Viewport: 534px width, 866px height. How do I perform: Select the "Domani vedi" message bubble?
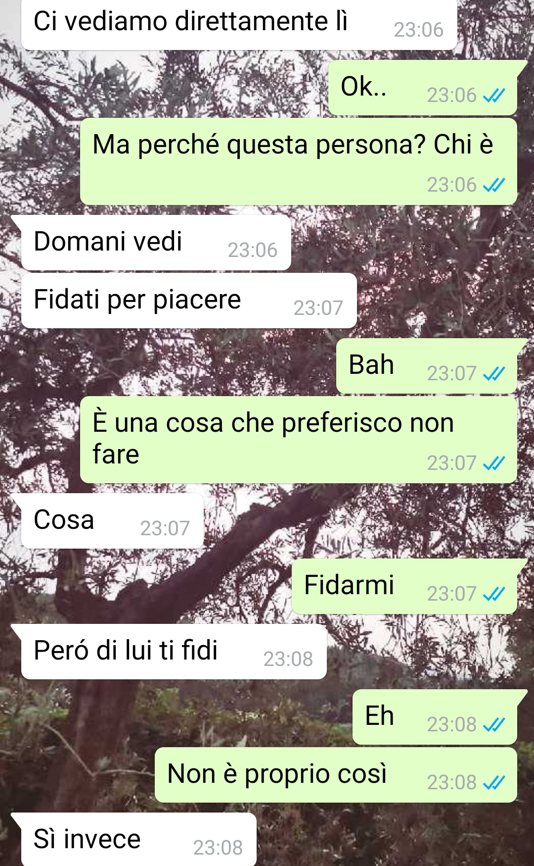(x=156, y=243)
